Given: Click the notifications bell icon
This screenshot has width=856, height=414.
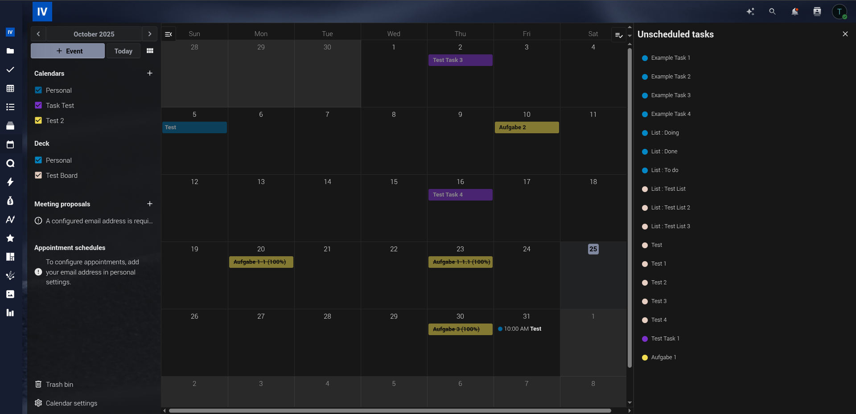Looking at the screenshot, I should pos(794,12).
